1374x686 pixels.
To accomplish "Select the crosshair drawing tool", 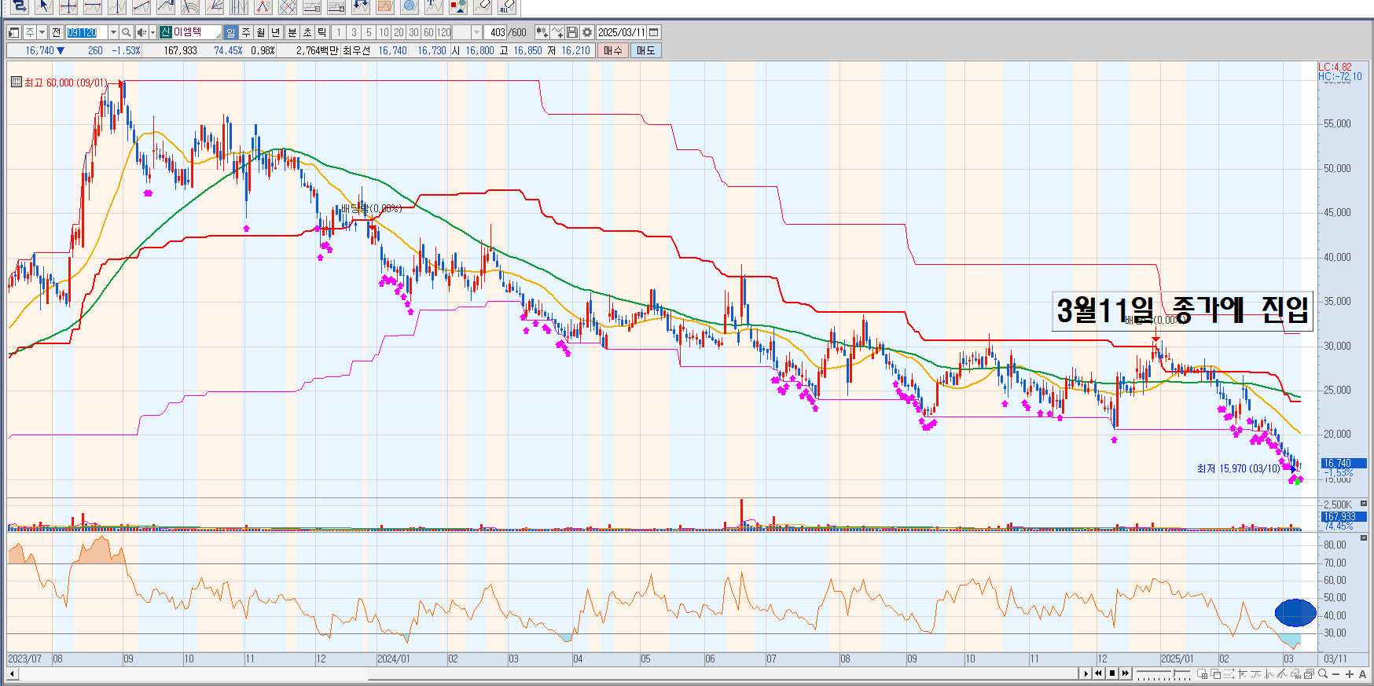I will pyautogui.click(x=68, y=6).
